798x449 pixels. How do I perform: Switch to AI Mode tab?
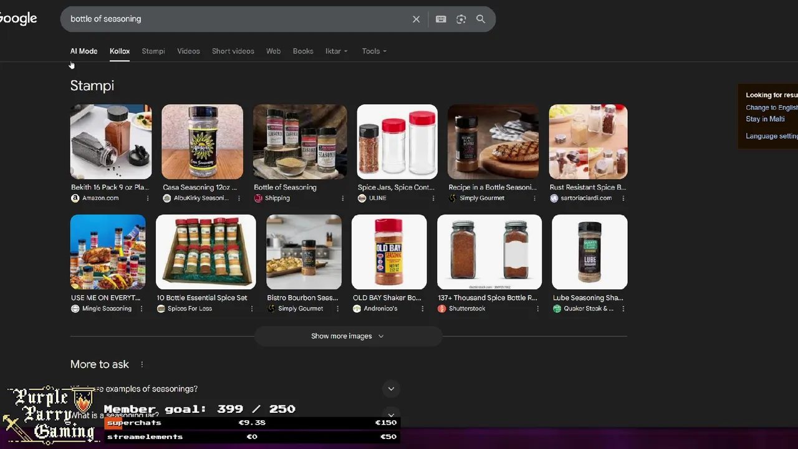pyautogui.click(x=84, y=51)
